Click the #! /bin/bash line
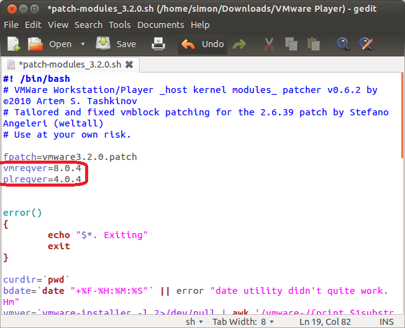 pos(37,79)
